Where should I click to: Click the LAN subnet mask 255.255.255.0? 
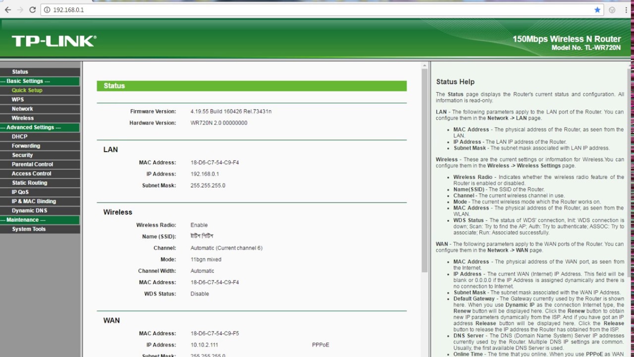point(208,185)
